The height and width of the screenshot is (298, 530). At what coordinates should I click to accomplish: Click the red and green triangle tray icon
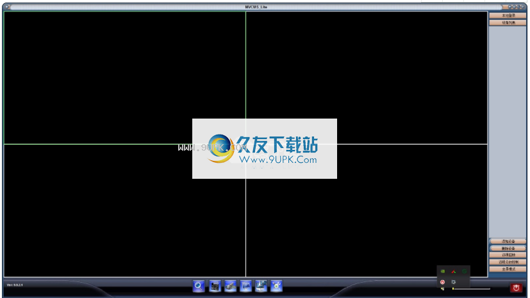[454, 271]
